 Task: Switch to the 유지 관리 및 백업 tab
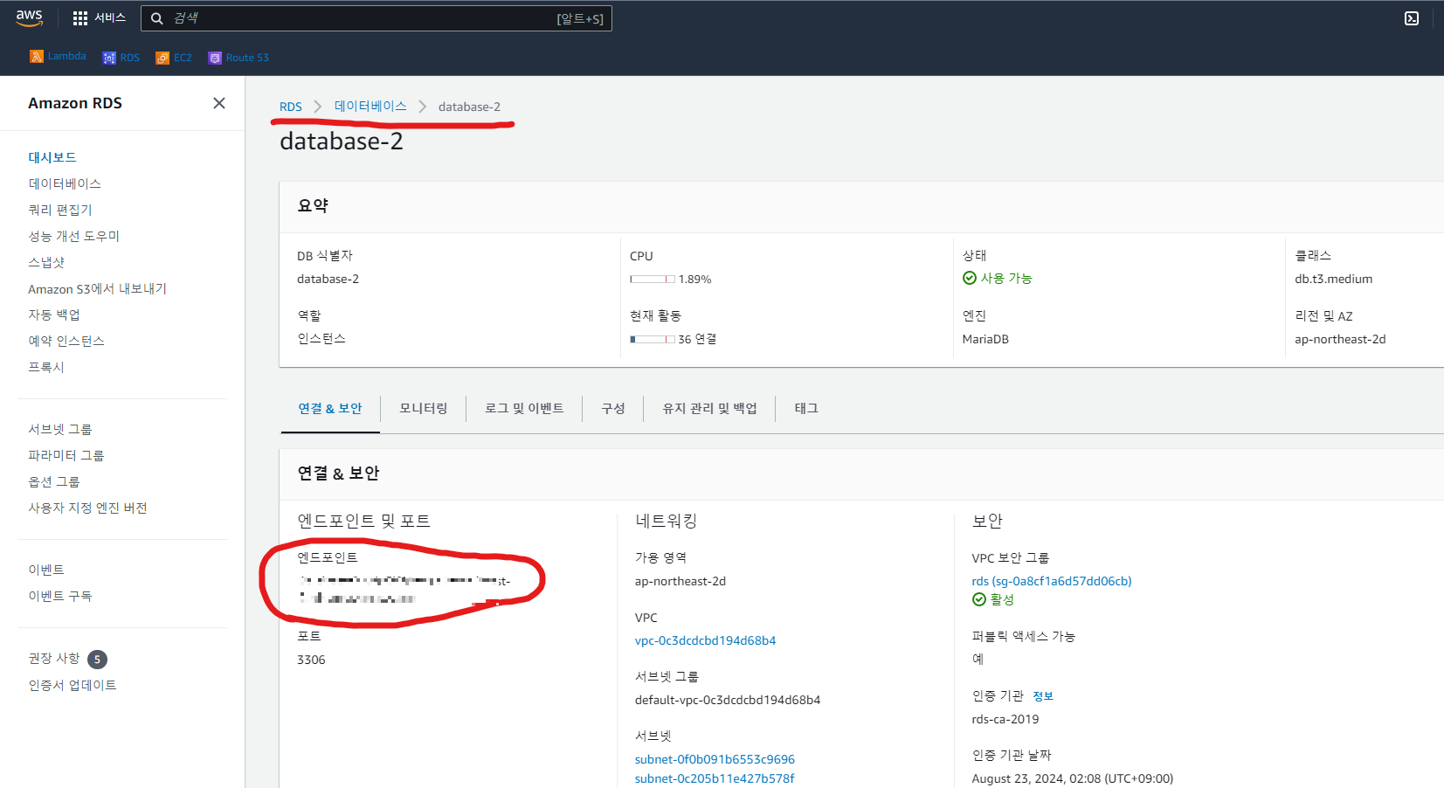tap(709, 408)
